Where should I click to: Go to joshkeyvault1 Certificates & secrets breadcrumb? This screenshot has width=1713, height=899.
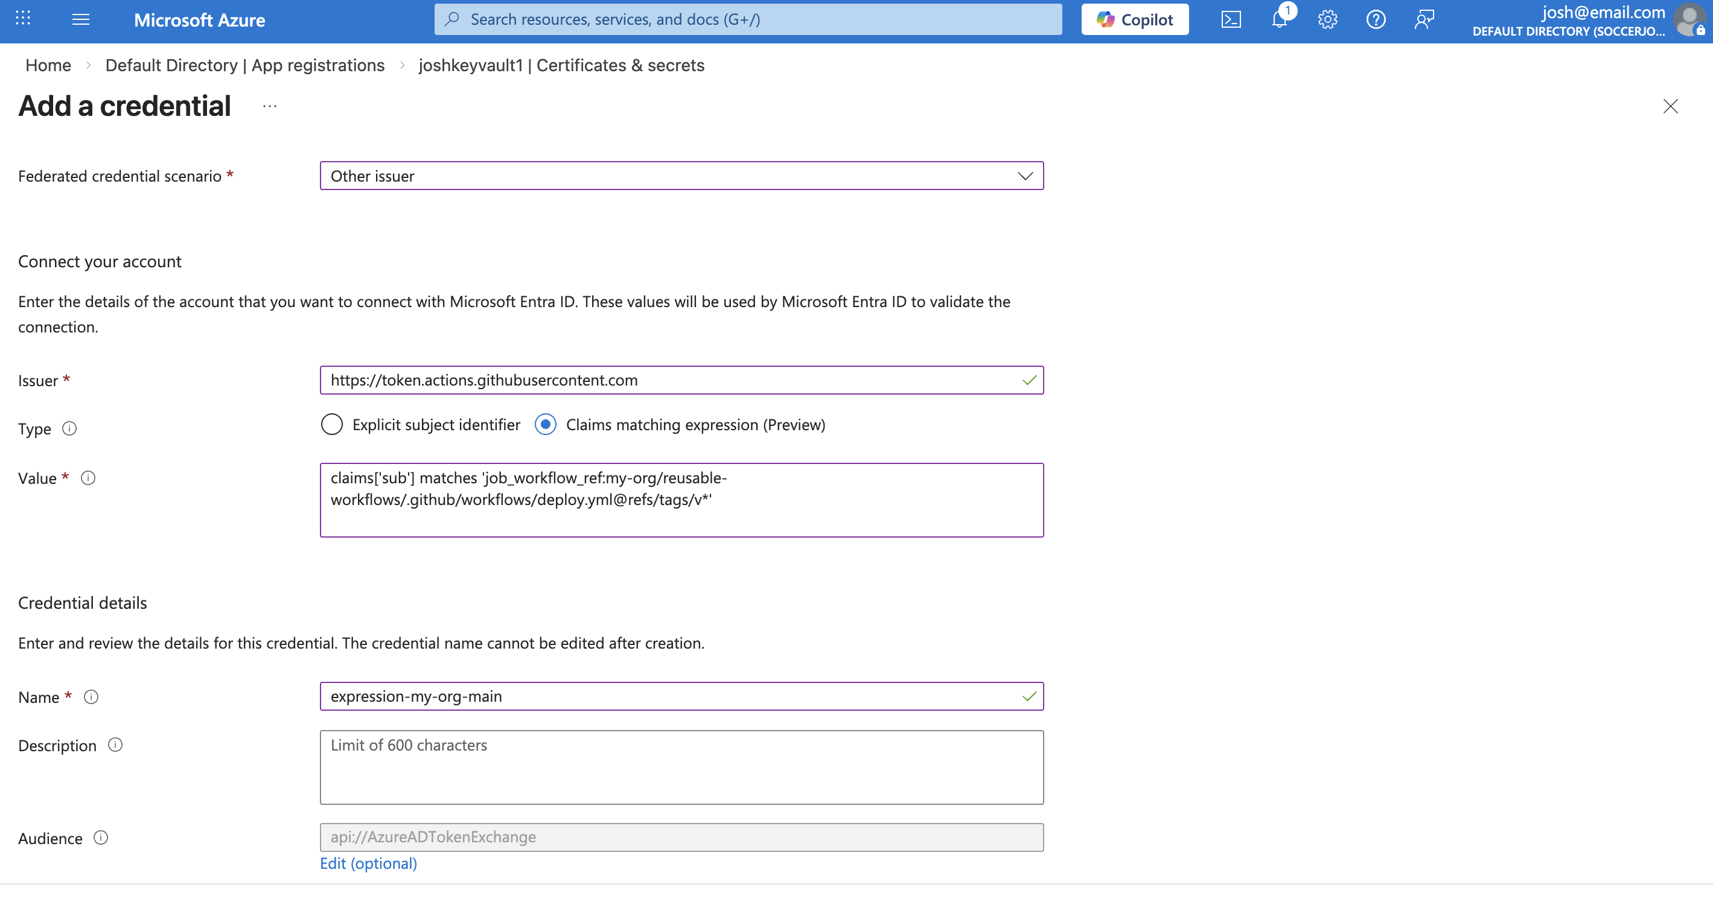coord(562,65)
